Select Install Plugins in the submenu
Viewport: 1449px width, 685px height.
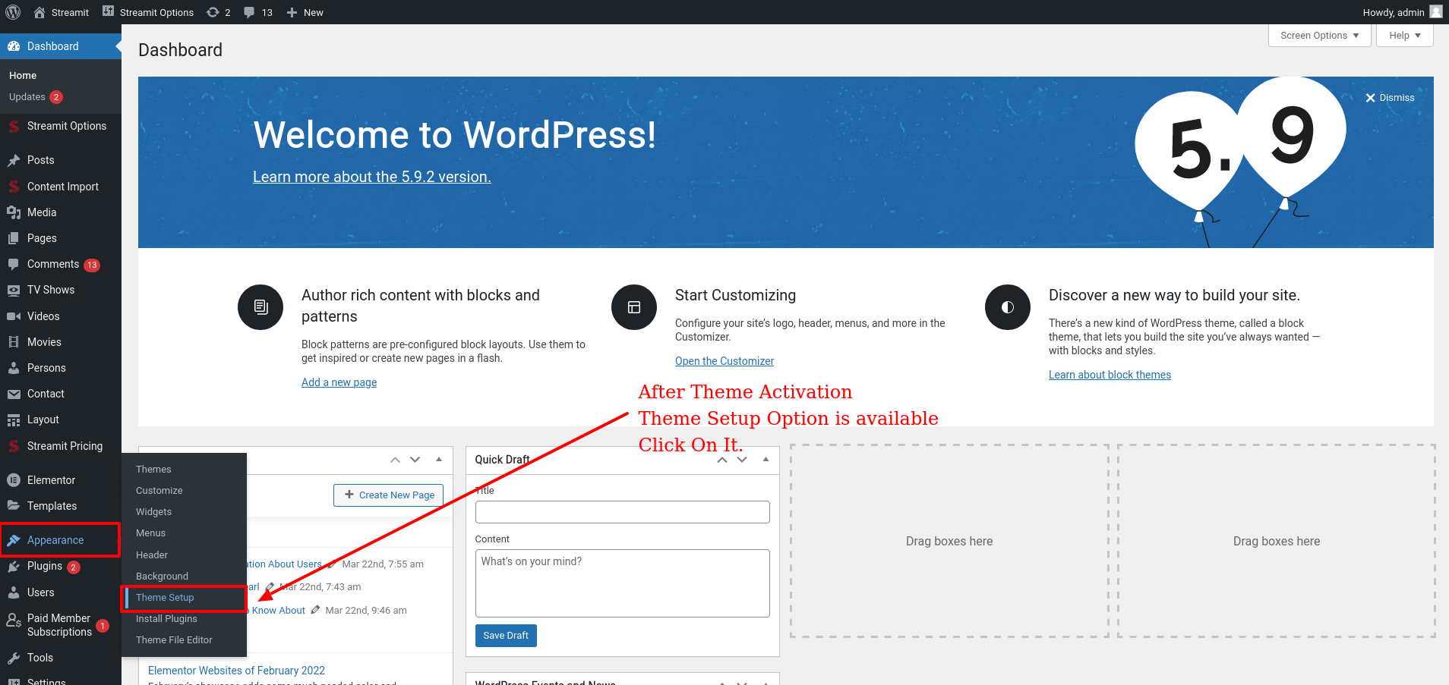tap(184, 619)
